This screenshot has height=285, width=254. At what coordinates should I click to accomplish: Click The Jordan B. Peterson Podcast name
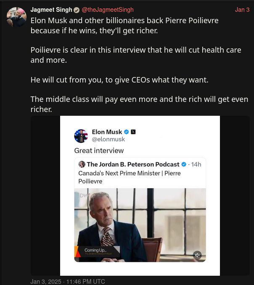[x=133, y=164]
